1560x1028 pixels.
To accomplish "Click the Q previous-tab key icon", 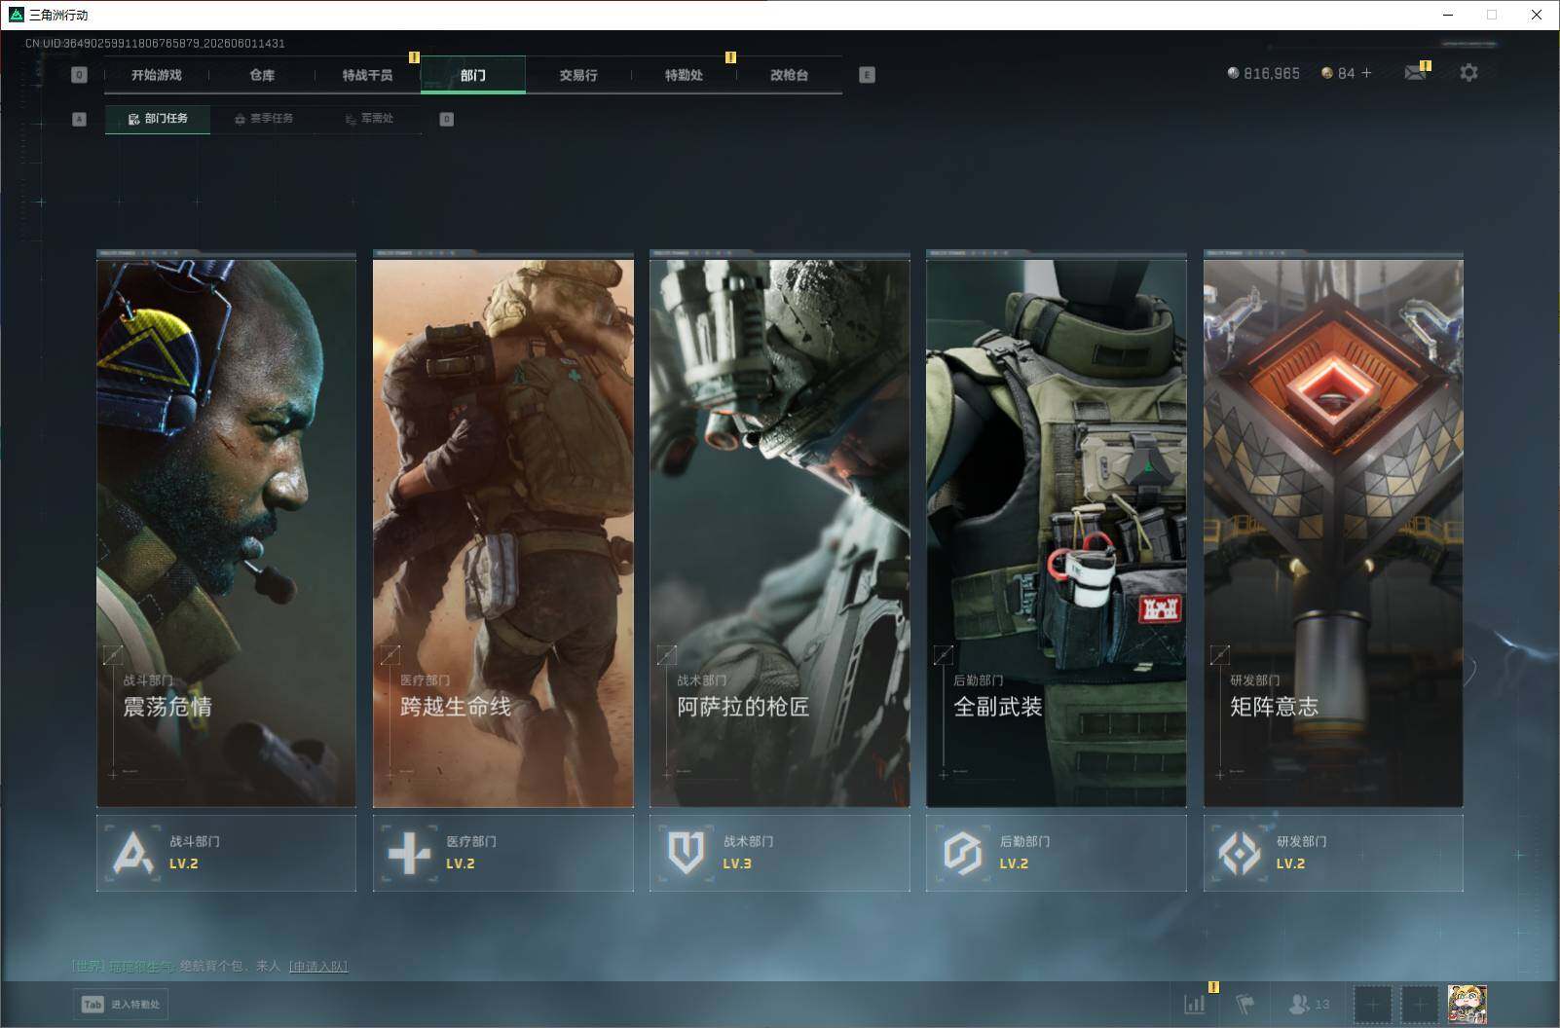I will coord(80,75).
